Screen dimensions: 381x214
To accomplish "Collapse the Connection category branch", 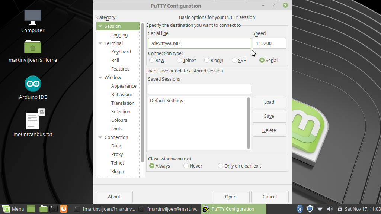I will tap(100, 137).
